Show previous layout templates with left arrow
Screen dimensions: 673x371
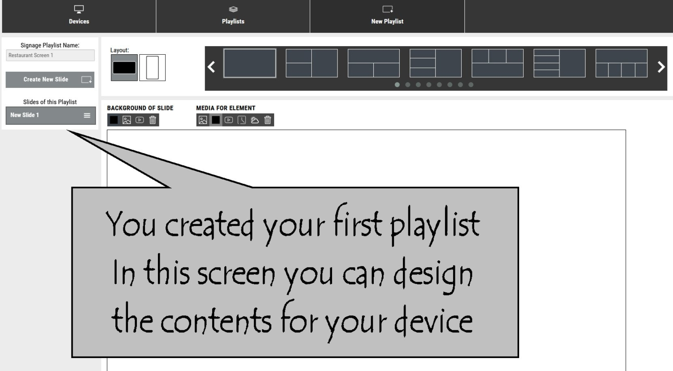tap(211, 67)
